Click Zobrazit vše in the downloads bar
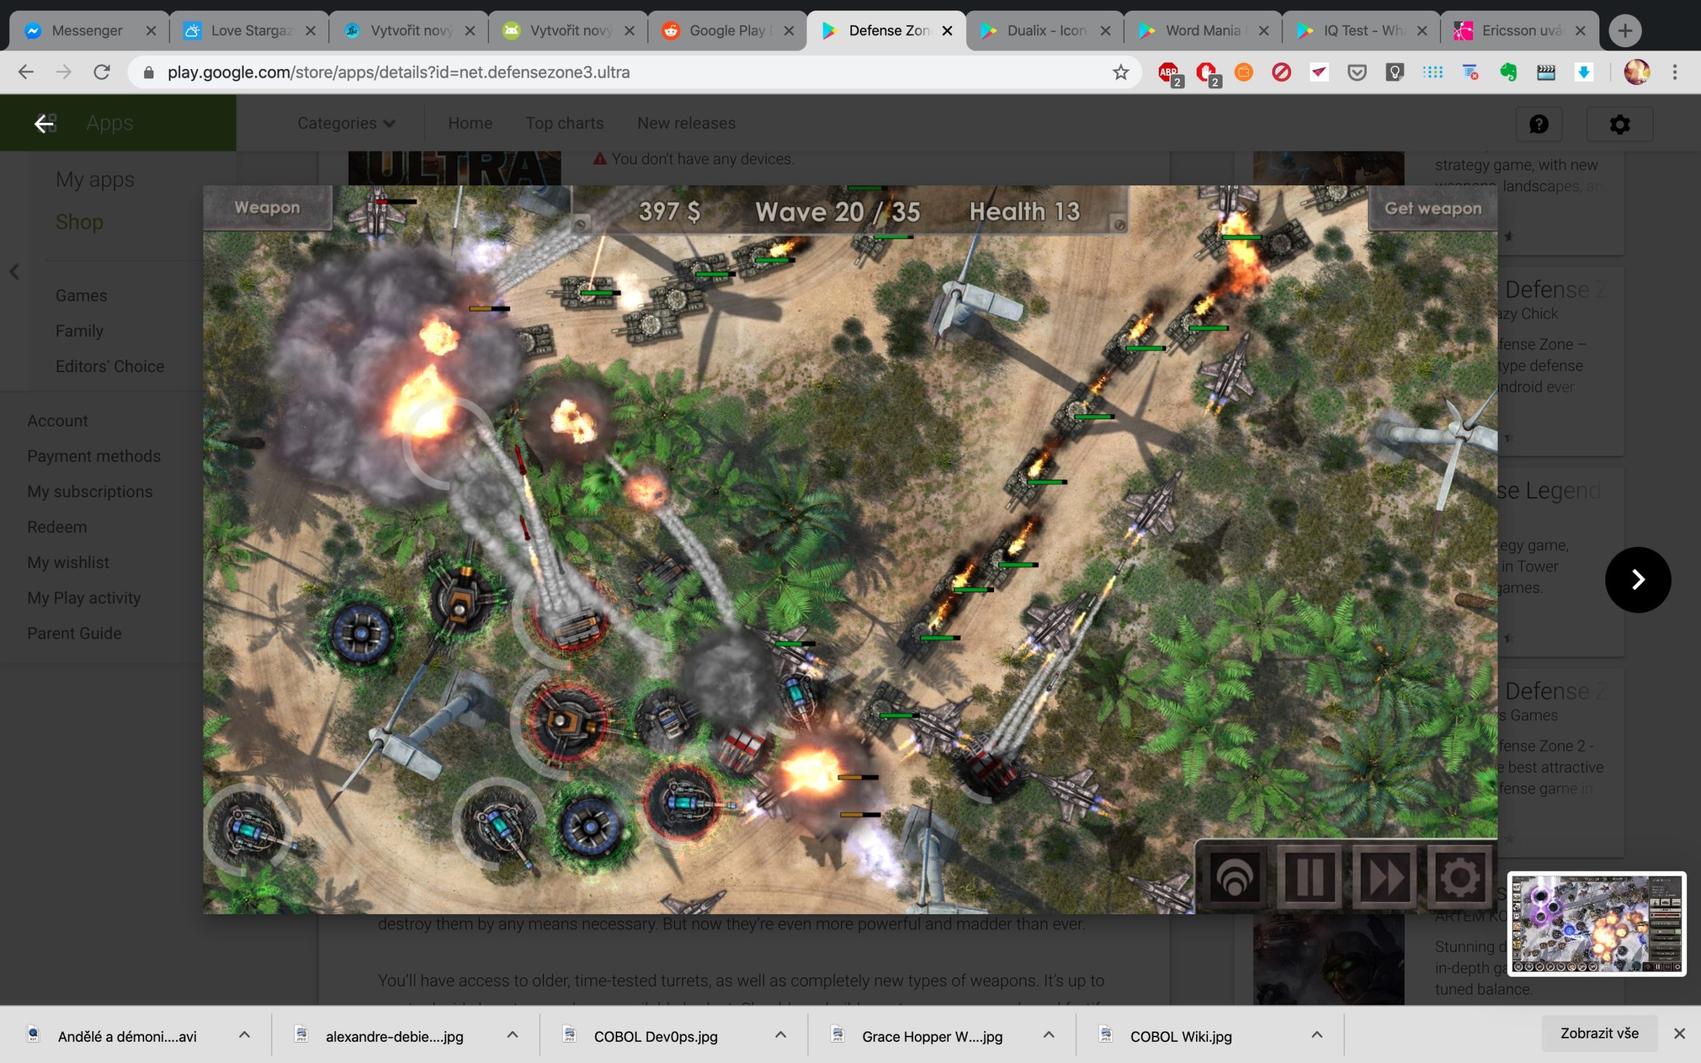 tap(1599, 1032)
